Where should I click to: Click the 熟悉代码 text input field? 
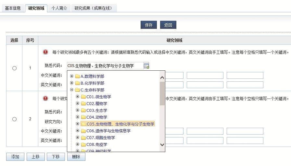click(105, 66)
